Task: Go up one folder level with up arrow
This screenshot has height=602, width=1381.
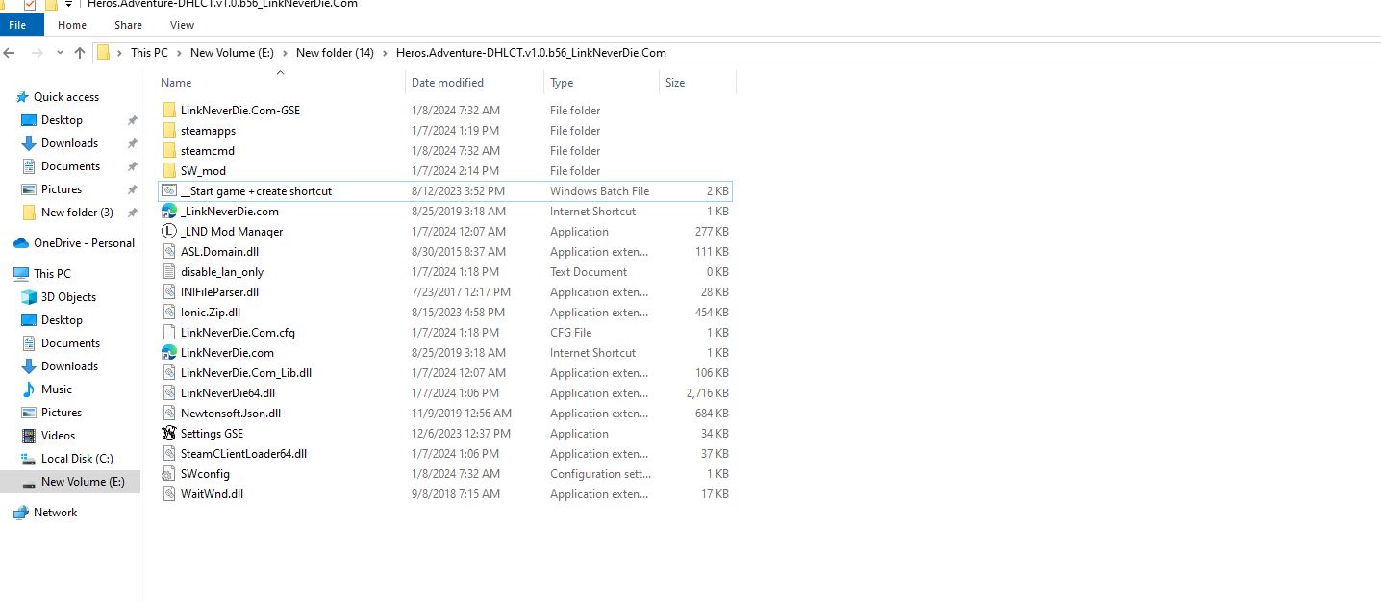Action: (80, 53)
